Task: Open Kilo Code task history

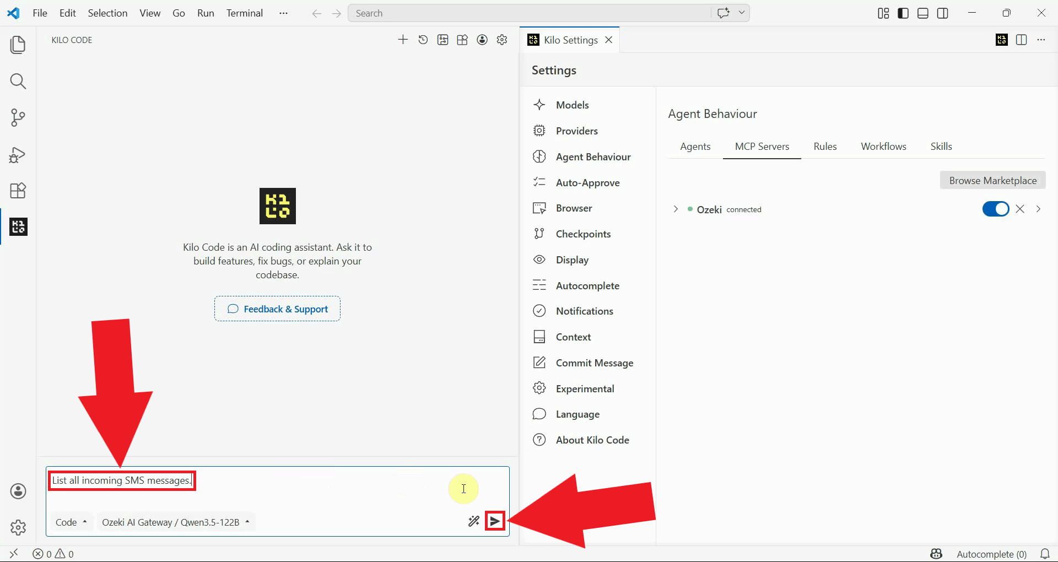Action: [x=423, y=40]
